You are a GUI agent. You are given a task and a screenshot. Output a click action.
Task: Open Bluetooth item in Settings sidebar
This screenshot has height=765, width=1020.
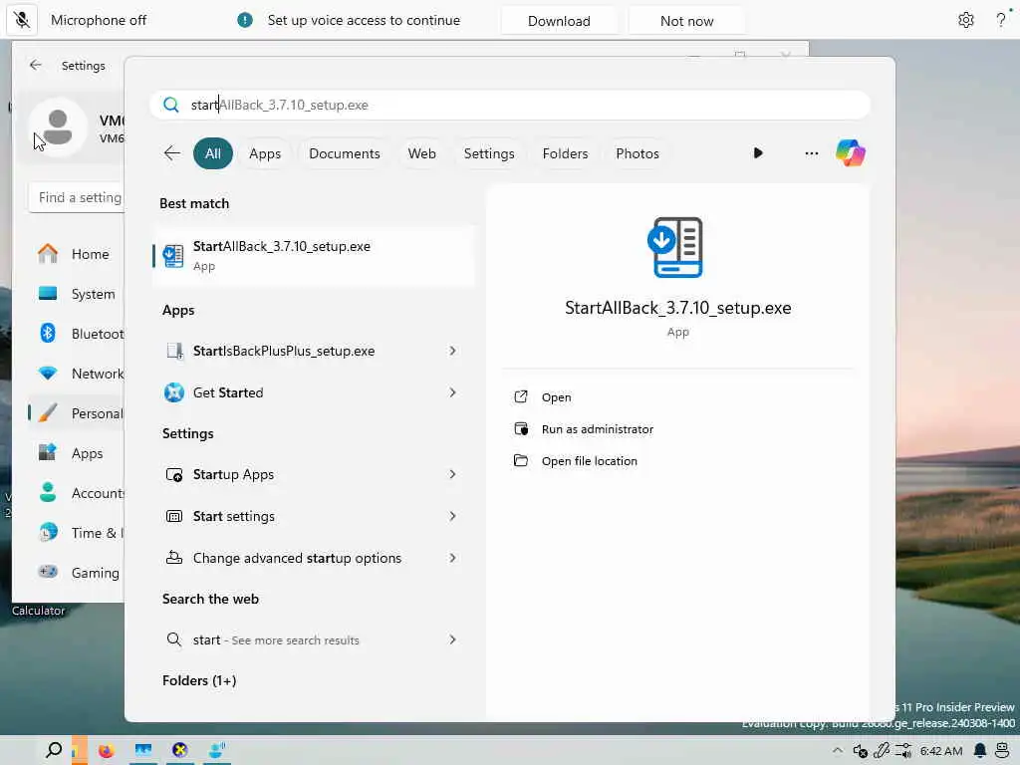coord(77,334)
